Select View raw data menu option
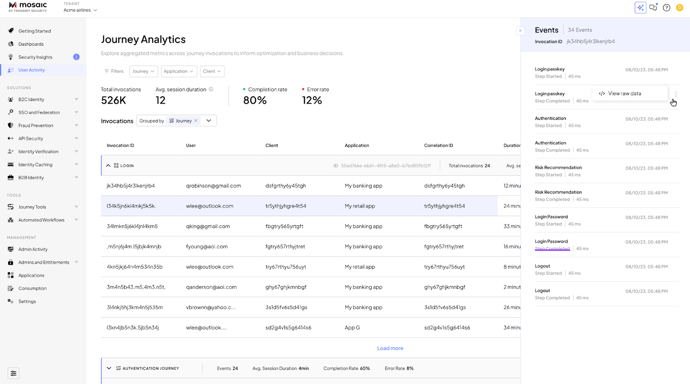Viewport: 690px width, 384px height. click(624, 94)
